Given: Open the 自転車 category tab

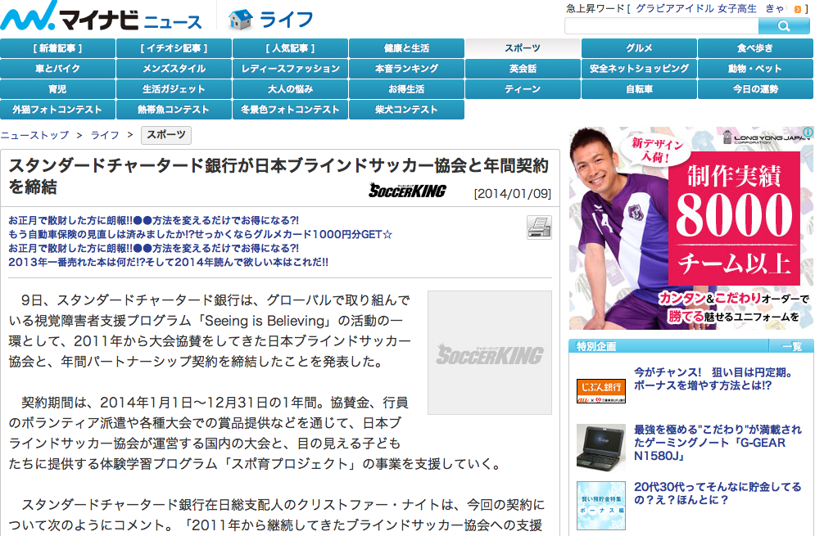Looking at the screenshot, I should (x=640, y=89).
